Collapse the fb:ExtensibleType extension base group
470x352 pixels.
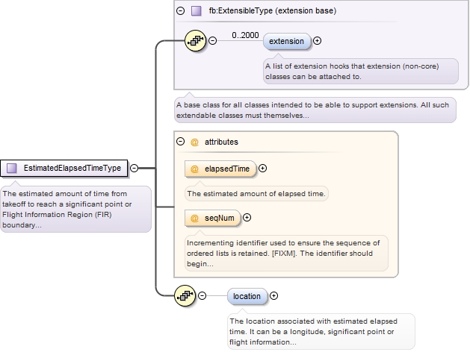[x=181, y=11]
